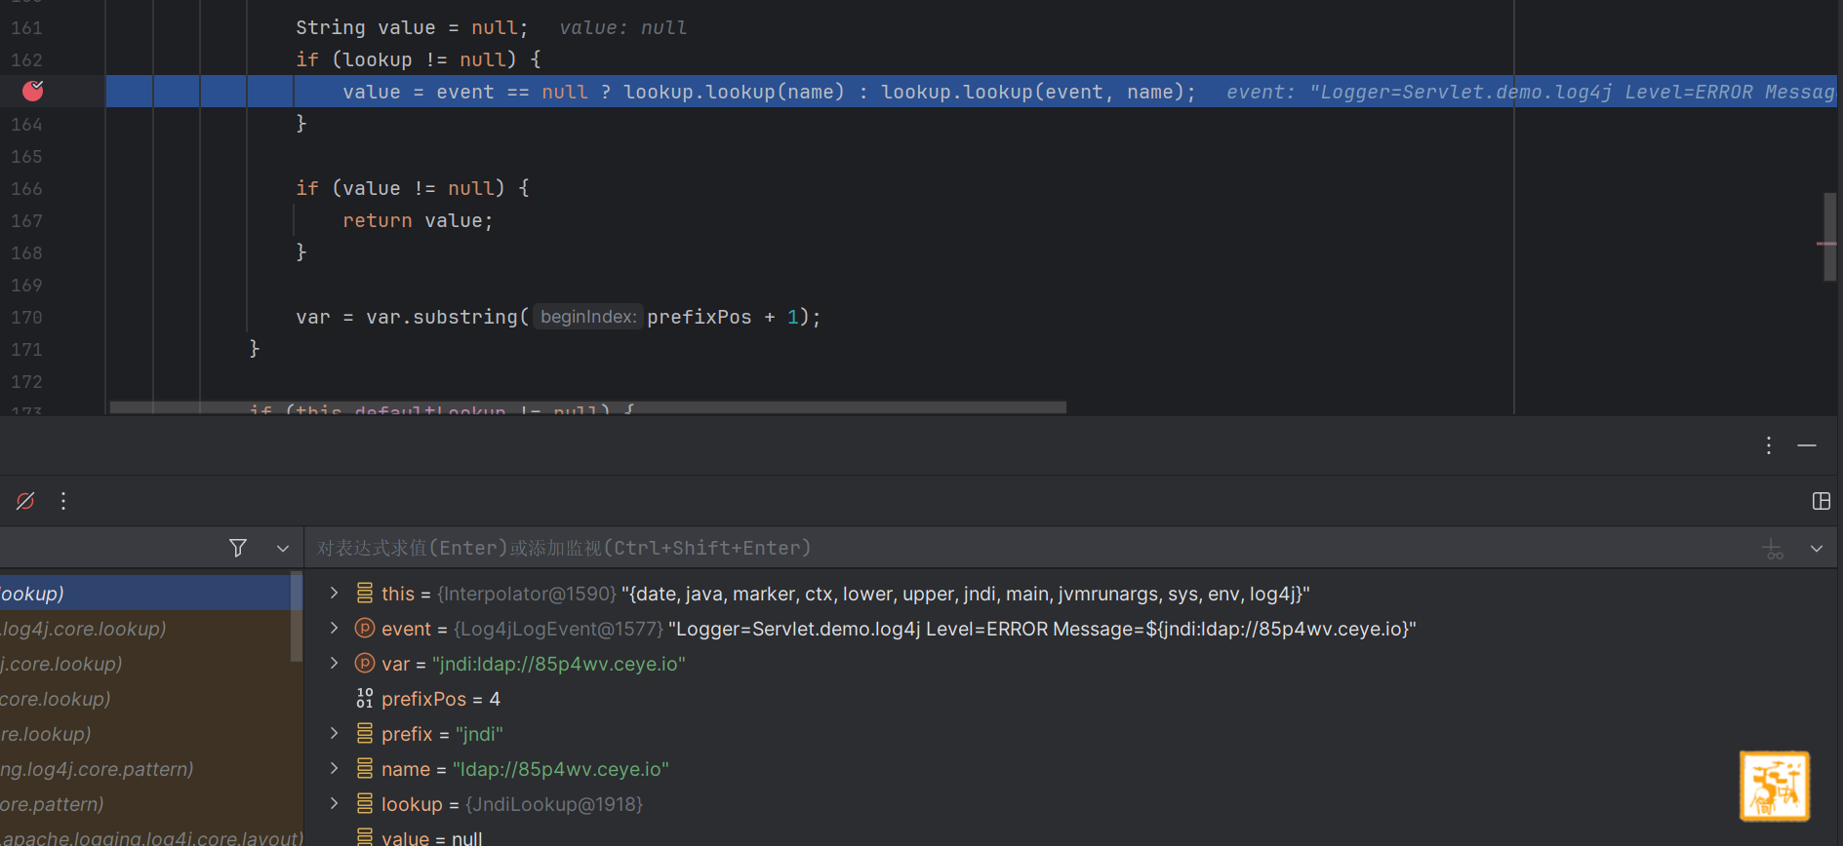
Task: Select the stack frame ending 'j.core.lookup)'
Action: 145,664
